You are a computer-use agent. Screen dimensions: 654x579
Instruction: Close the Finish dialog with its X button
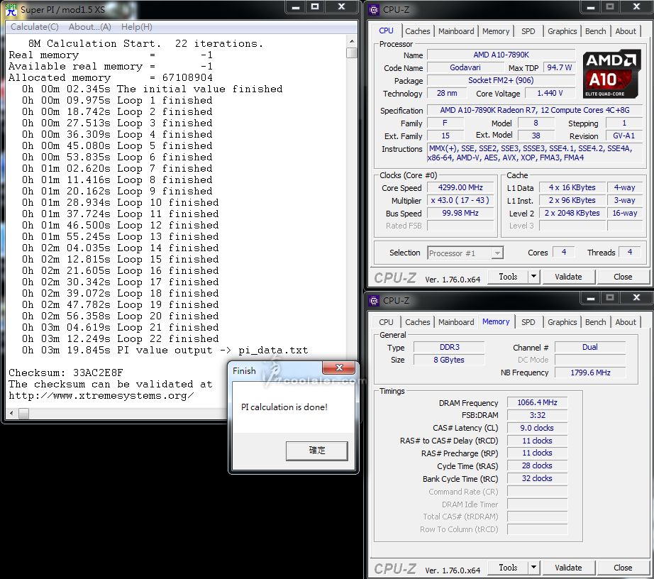click(x=338, y=369)
